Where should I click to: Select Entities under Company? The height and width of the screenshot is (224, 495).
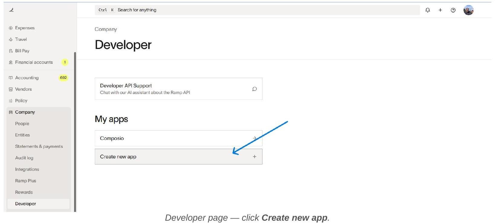point(22,135)
